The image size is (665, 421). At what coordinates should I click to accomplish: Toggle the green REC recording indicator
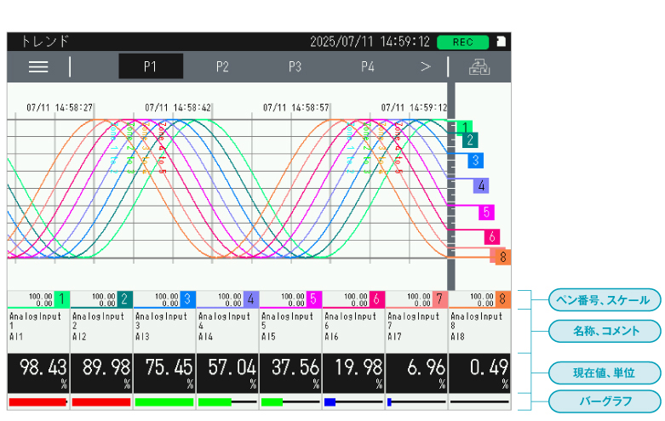pyautogui.click(x=462, y=42)
